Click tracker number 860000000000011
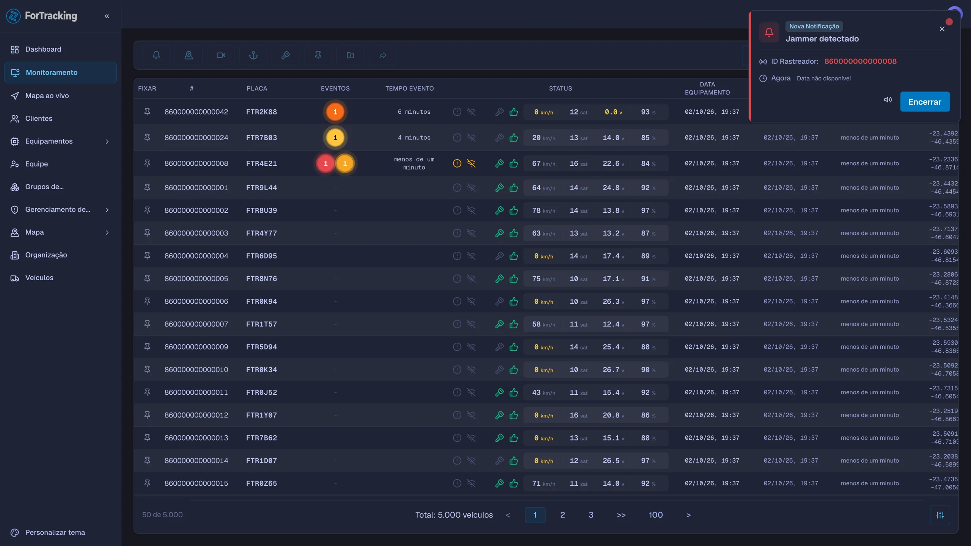 point(196,392)
